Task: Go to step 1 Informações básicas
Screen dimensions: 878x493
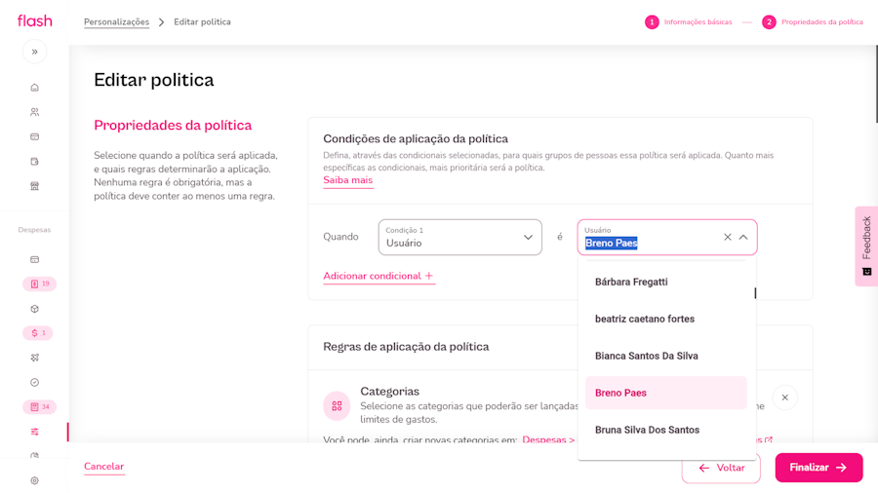Action: coord(689,21)
